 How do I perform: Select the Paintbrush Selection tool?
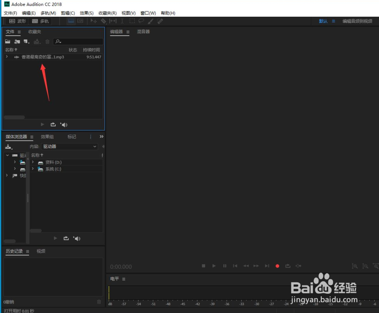tap(150, 21)
